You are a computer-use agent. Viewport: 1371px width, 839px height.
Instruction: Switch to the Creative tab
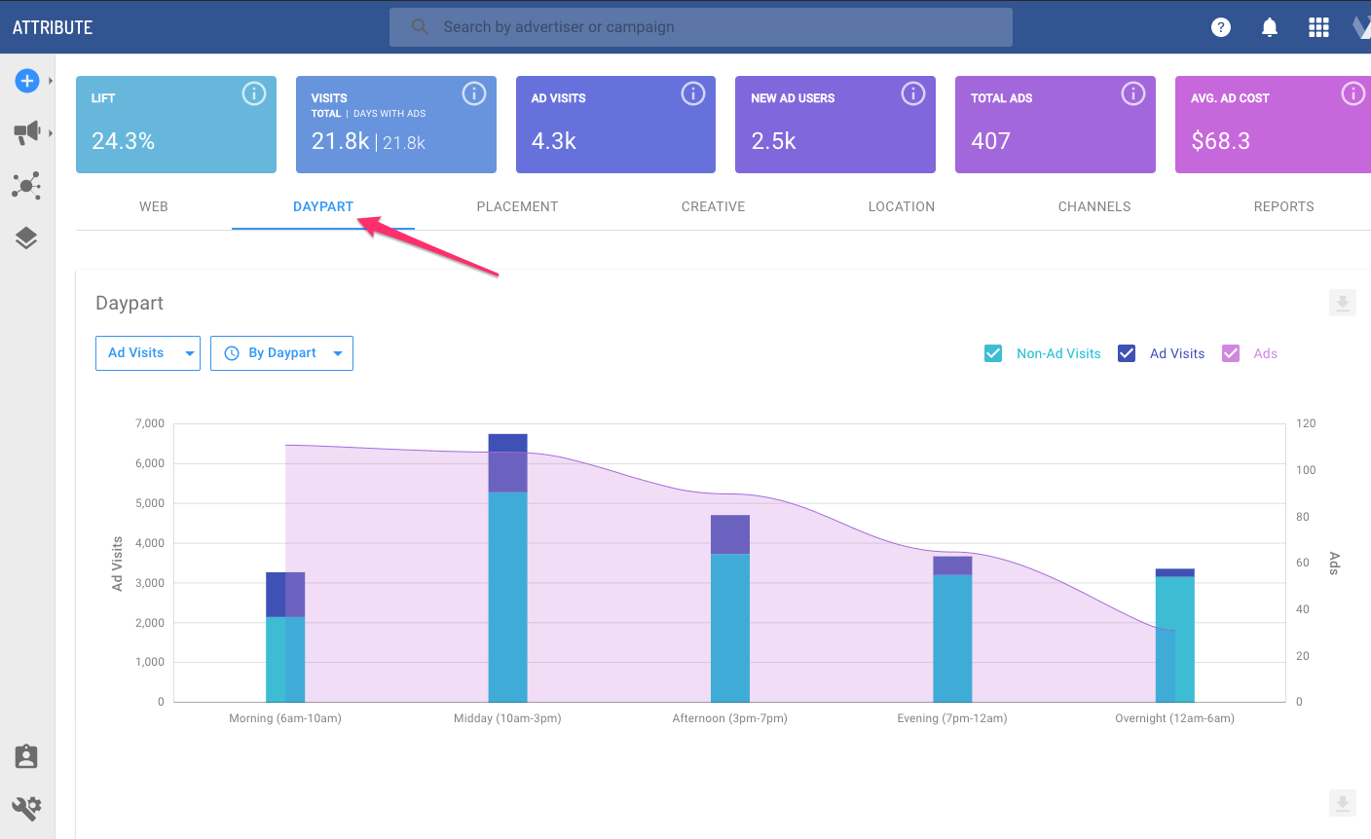713,206
